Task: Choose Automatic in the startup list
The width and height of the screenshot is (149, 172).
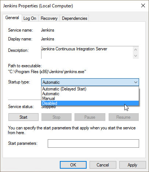Action: pos(90,94)
